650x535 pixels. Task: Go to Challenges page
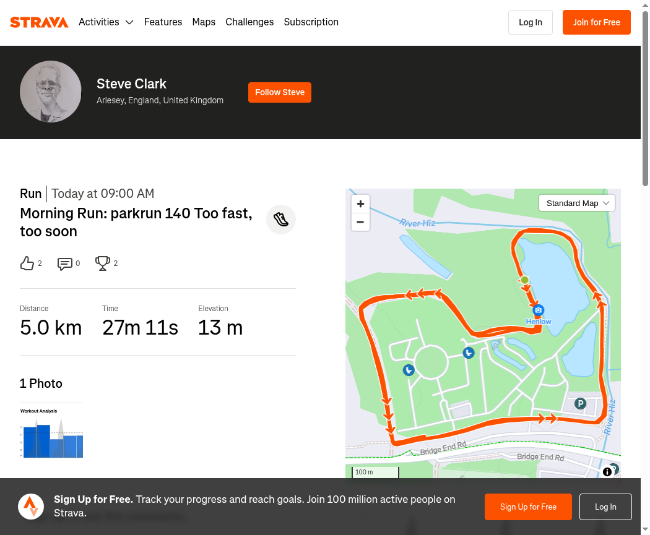[249, 22]
